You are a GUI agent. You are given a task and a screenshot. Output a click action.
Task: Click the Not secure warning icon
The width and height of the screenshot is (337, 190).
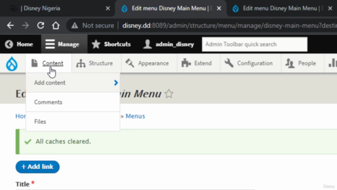(x=75, y=26)
